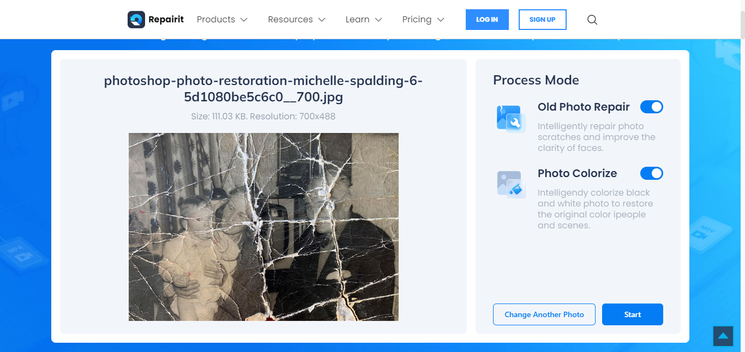Toggle the Old Photo Repair switch
This screenshot has height=352, width=745.
pyautogui.click(x=652, y=107)
